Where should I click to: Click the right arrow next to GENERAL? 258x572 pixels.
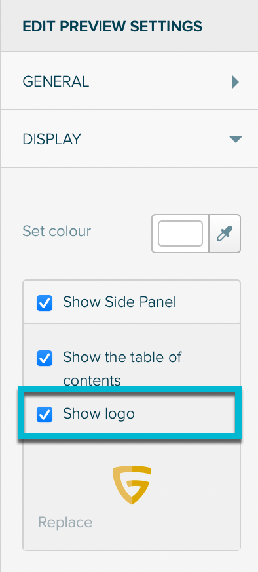(x=236, y=82)
